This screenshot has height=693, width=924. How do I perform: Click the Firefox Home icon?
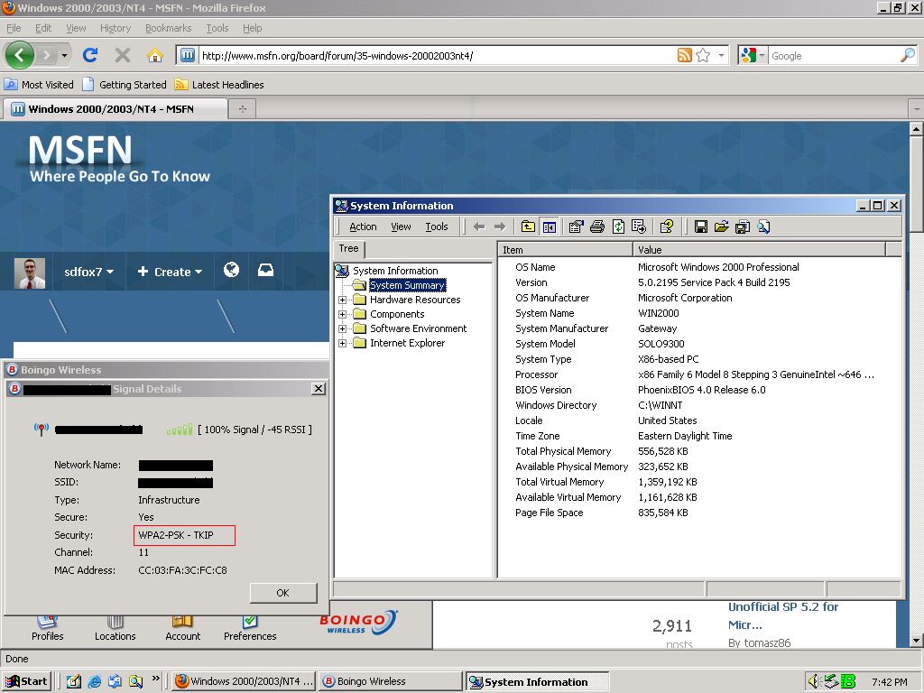pos(153,54)
